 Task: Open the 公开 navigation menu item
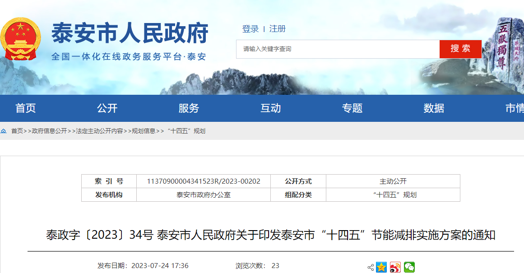[107, 108]
